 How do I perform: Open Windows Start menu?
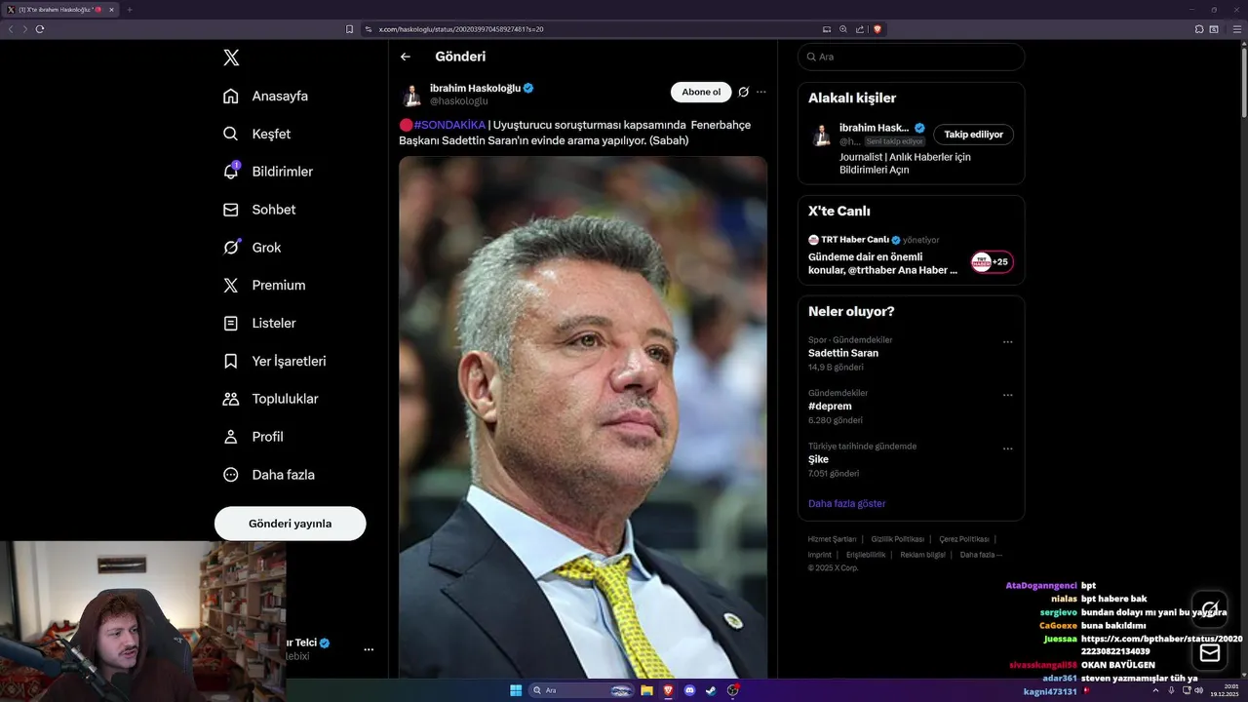pos(516,690)
